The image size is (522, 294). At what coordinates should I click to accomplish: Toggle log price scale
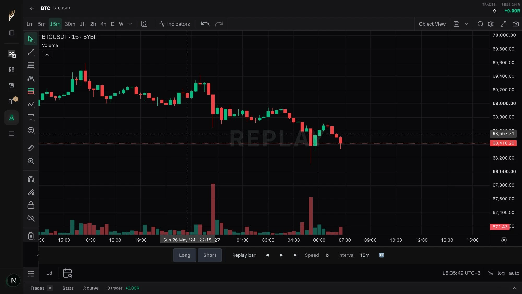coord(501,273)
